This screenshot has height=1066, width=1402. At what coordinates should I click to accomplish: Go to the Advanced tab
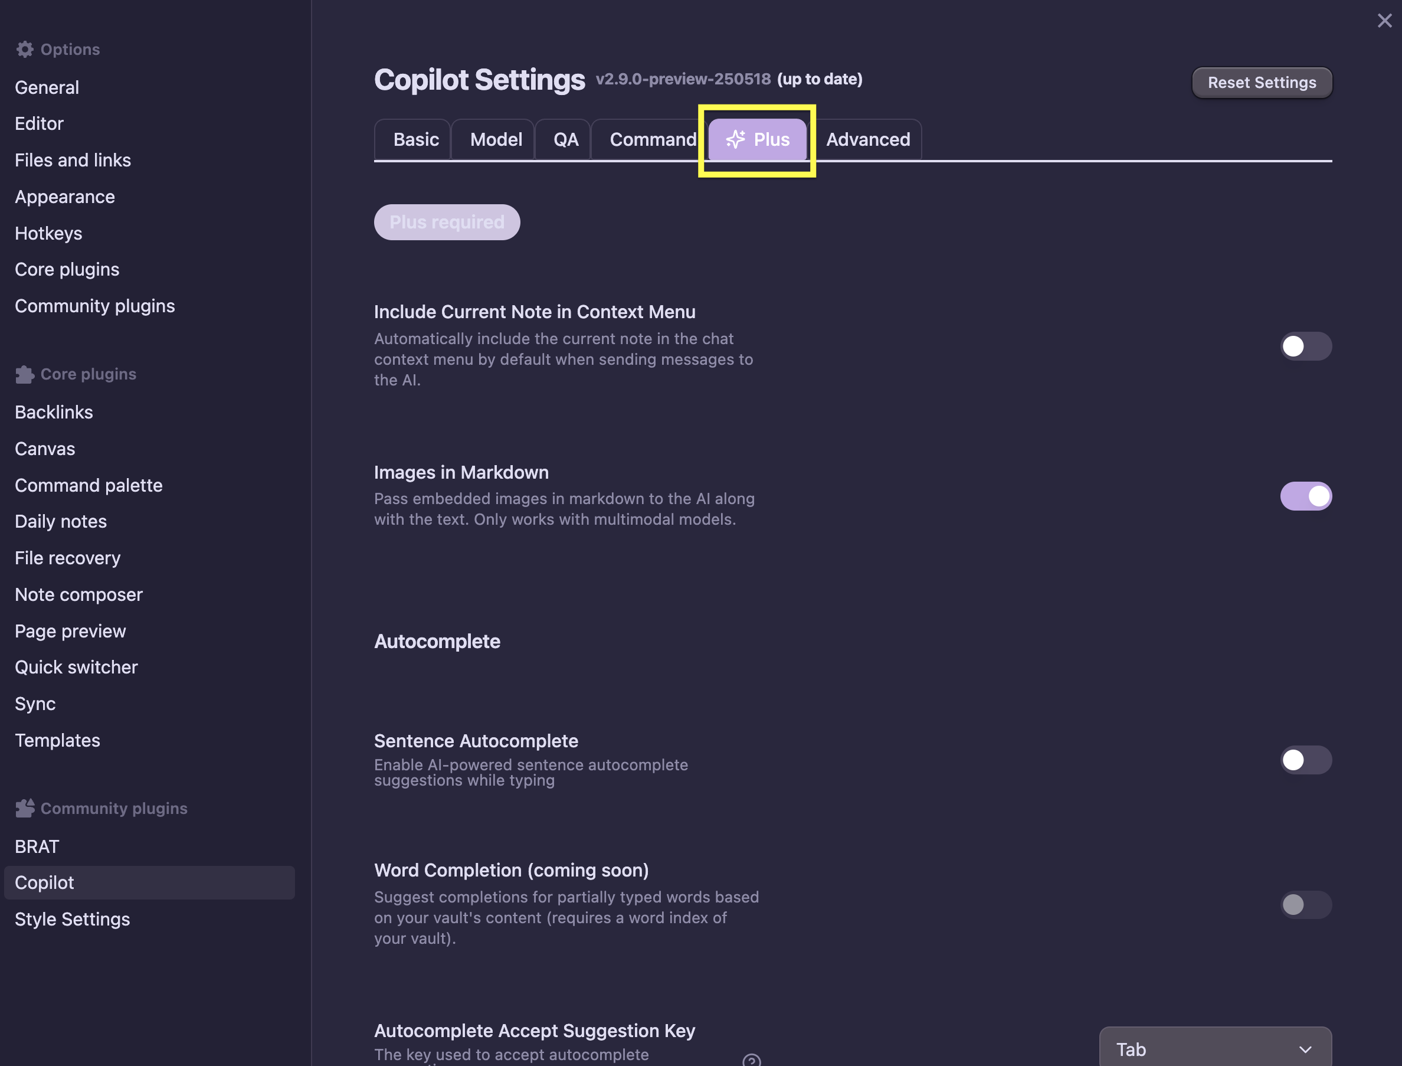click(x=867, y=139)
